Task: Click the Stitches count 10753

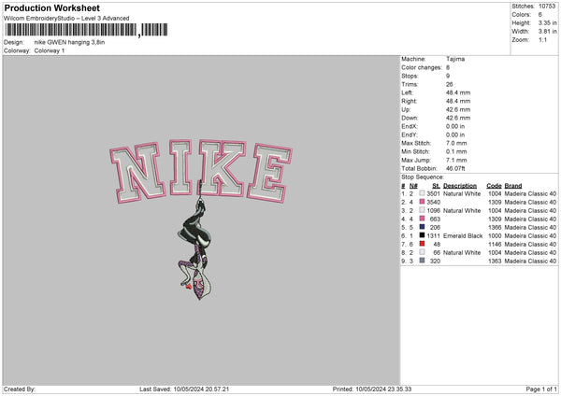Action: pyautogui.click(x=547, y=7)
